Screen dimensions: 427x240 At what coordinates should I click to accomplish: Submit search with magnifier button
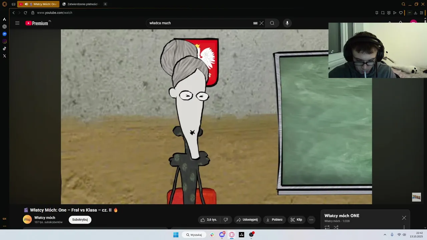[272, 23]
